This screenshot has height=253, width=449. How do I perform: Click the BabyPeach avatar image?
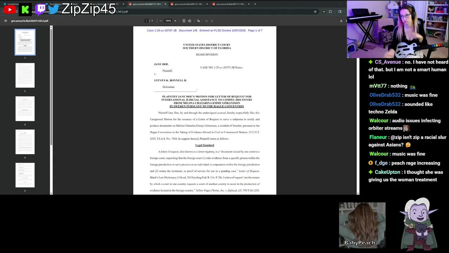pos(362,225)
